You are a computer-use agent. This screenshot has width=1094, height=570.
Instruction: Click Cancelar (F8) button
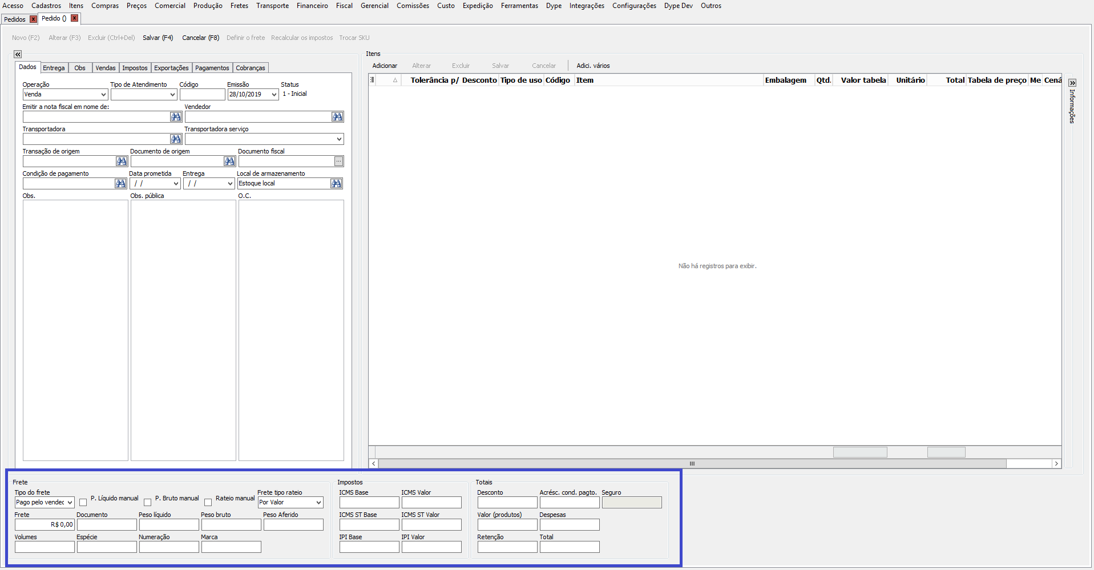(x=200, y=38)
